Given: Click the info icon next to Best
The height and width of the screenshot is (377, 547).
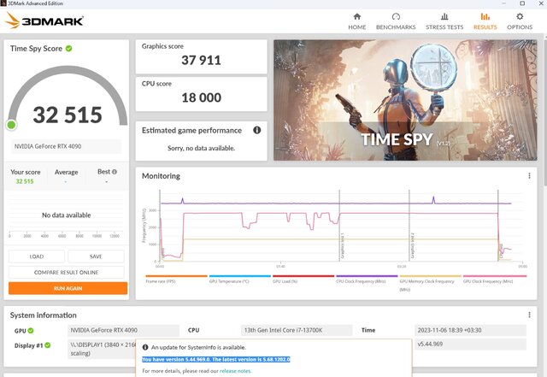Looking at the screenshot, I should click(x=112, y=172).
